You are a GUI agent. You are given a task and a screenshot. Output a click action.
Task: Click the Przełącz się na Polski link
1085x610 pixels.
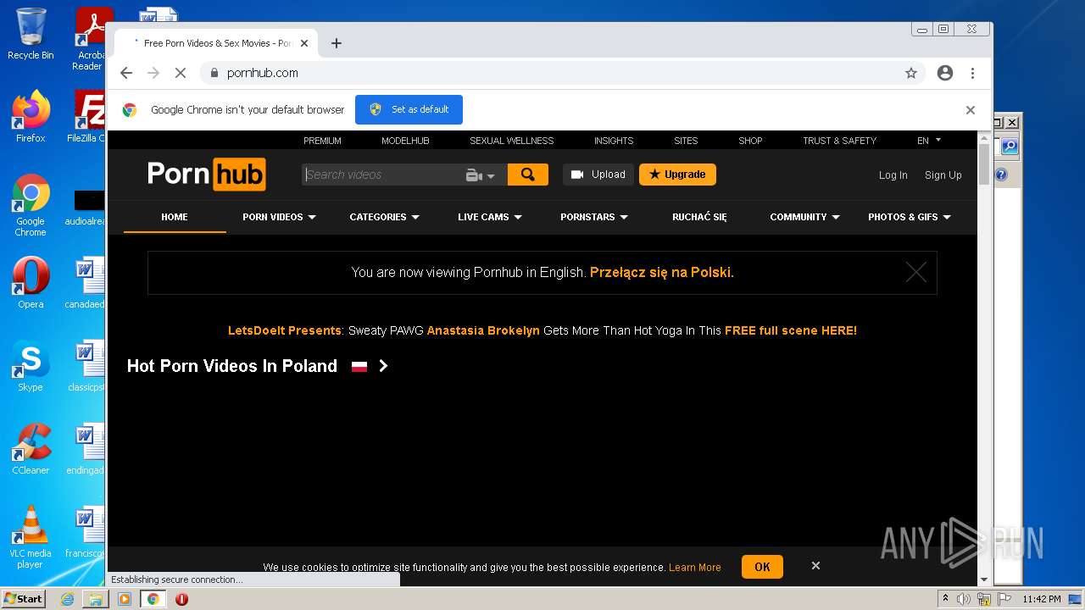pos(662,273)
